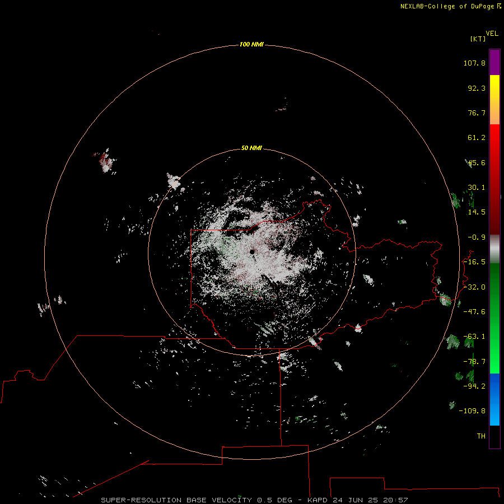504x504 pixels.
Task: Click the VEL legend title
Action: (492, 34)
